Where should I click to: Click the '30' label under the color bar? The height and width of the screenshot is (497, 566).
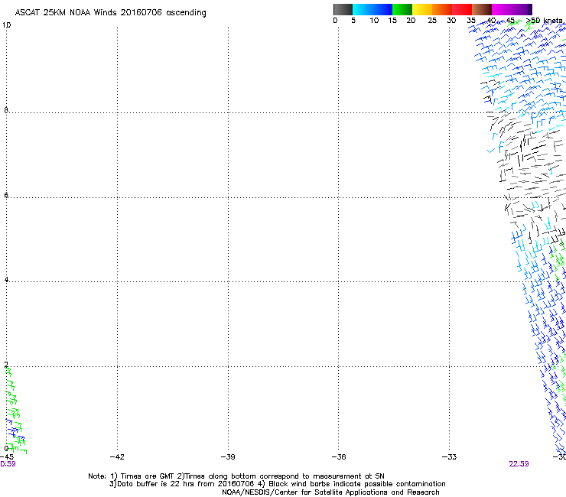451,21
